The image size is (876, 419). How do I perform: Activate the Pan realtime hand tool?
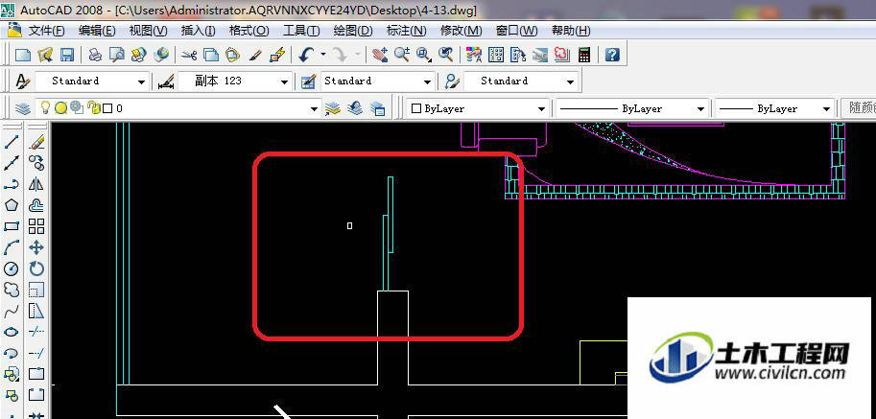(381, 55)
